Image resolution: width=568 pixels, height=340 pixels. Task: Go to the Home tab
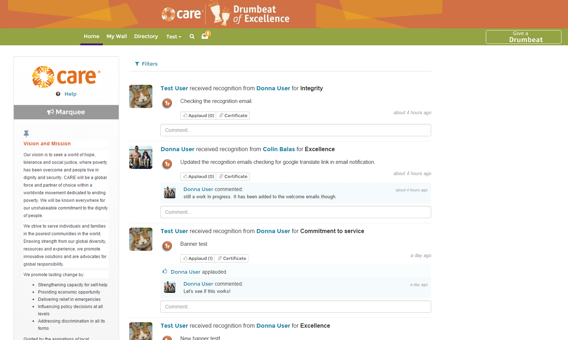(x=92, y=36)
